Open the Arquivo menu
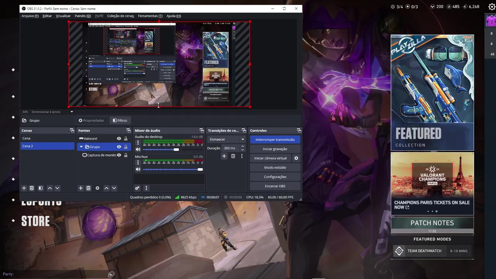 pos(30,16)
